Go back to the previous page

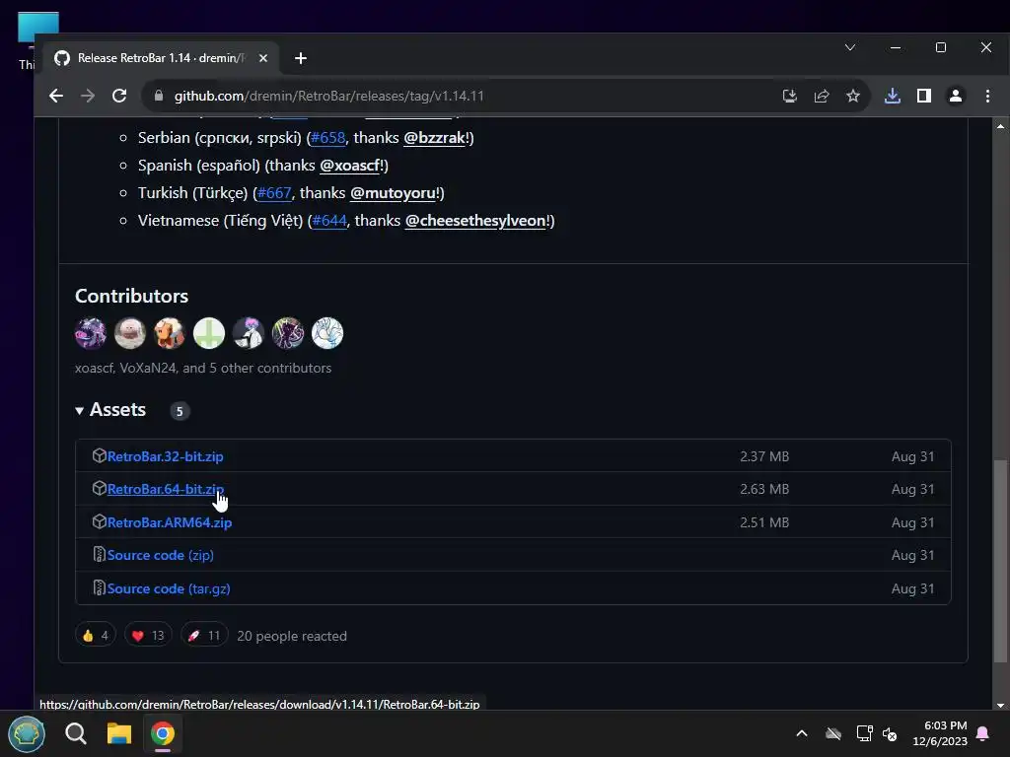tap(56, 96)
